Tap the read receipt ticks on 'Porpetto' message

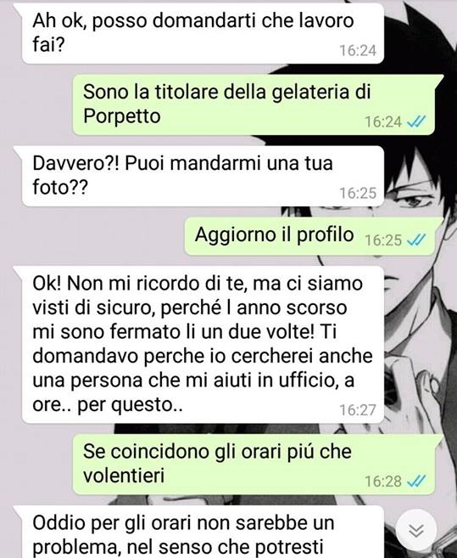click(416, 122)
